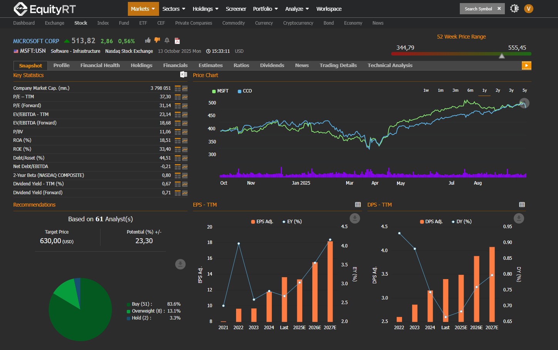Download the stock report as PDF
The image size is (558, 350).
pyautogui.click(x=177, y=40)
